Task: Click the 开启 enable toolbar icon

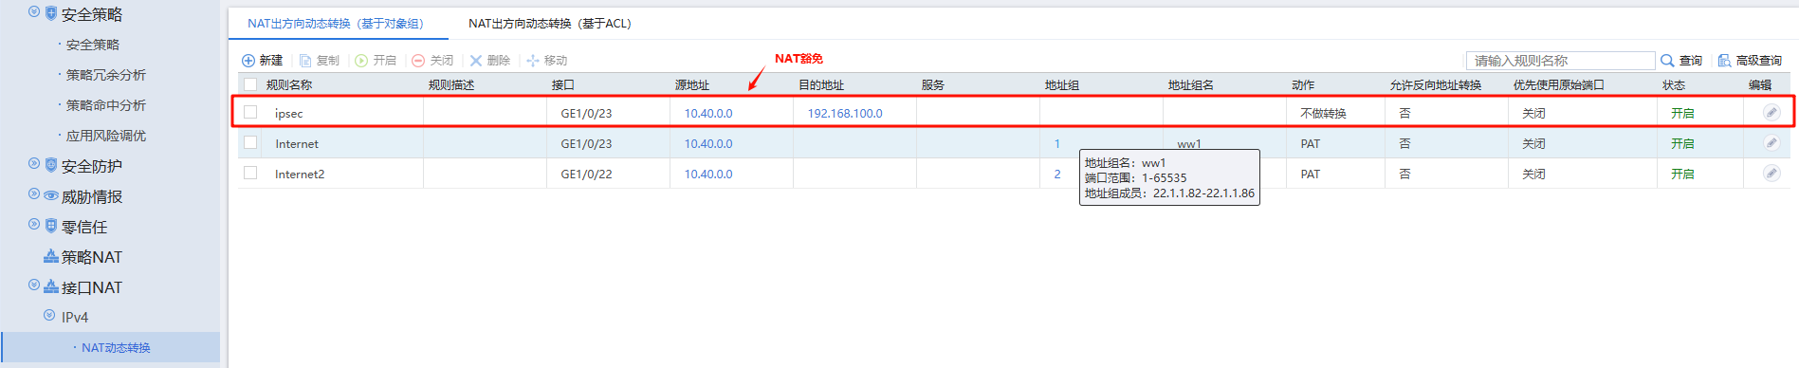Action: tap(361, 61)
